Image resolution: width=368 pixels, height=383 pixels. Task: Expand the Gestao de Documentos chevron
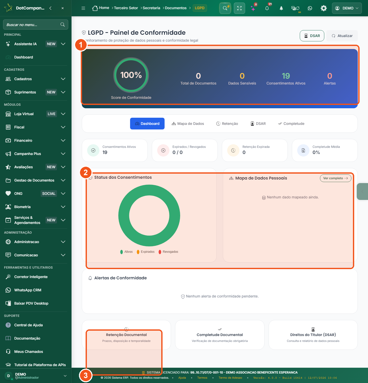tap(63, 180)
